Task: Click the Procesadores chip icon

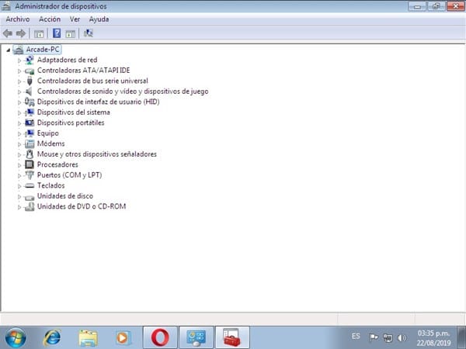Action: [x=30, y=164]
